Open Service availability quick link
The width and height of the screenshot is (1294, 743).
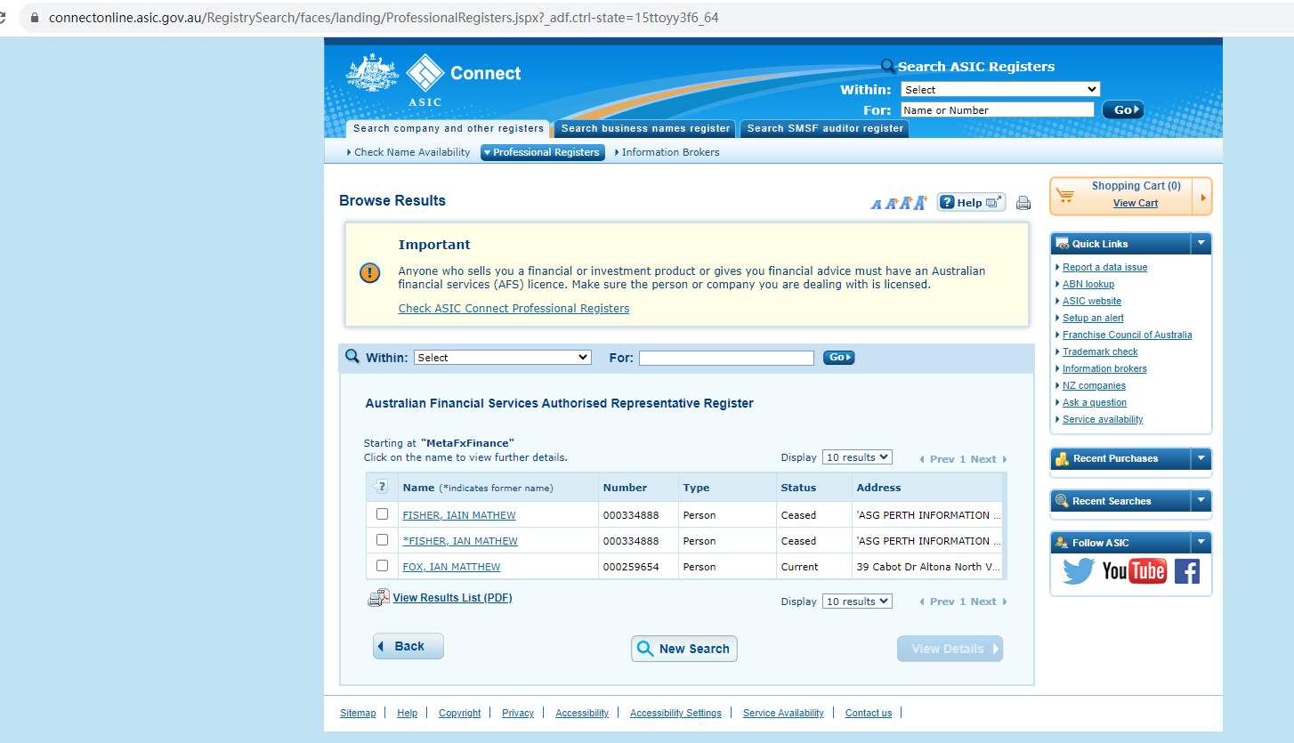[x=1103, y=419]
